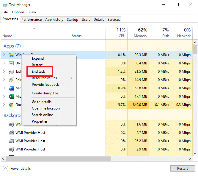Open the Resource values submenu arrow

(x=72, y=78)
